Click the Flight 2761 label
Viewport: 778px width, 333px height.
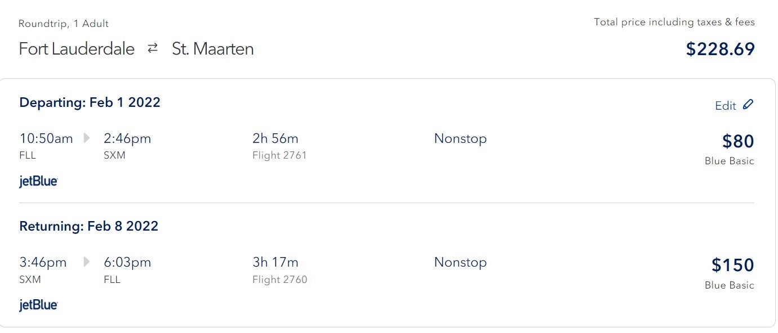point(279,155)
